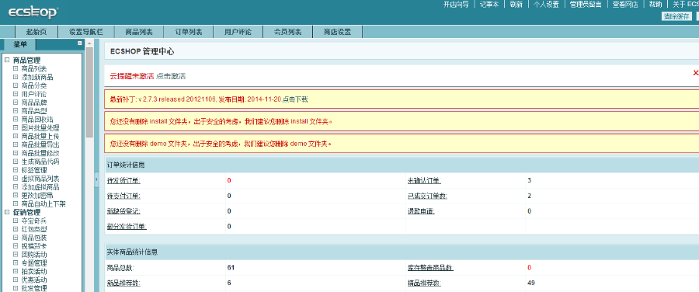Minimize the 菜单 panel using its corner icon
The height and width of the screenshot is (292, 699).
[x=80, y=43]
